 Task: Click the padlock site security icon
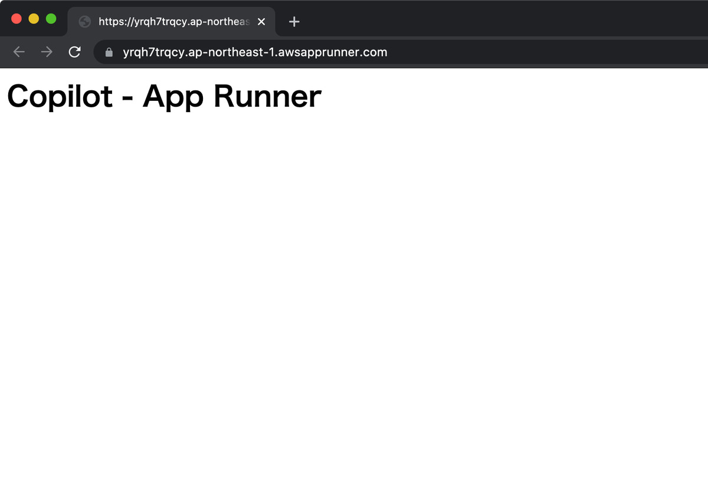tap(109, 52)
